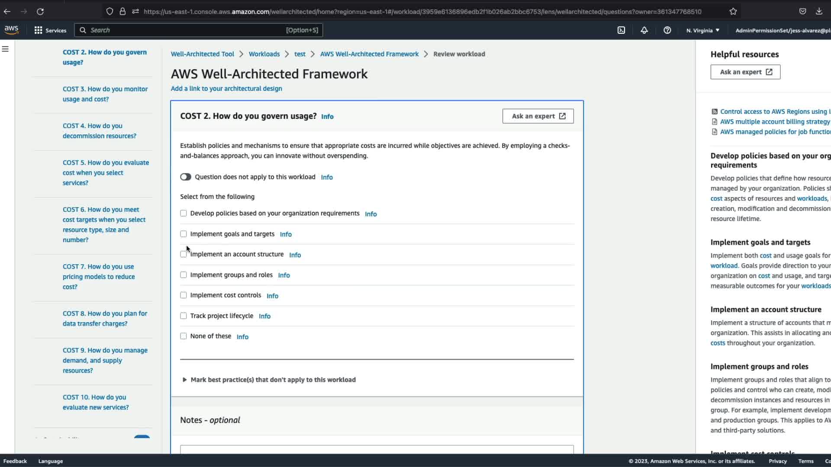Click the notifications bell icon

pyautogui.click(x=644, y=30)
